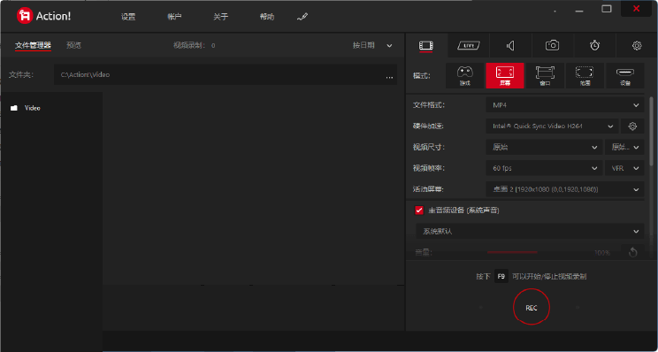Select region recording mode icon
The image size is (658, 352).
[x=585, y=75]
